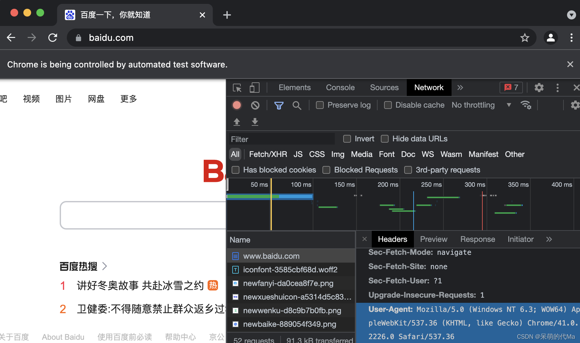The image size is (580, 343).
Task: Click the Baidu search box
Action: pyautogui.click(x=143, y=215)
